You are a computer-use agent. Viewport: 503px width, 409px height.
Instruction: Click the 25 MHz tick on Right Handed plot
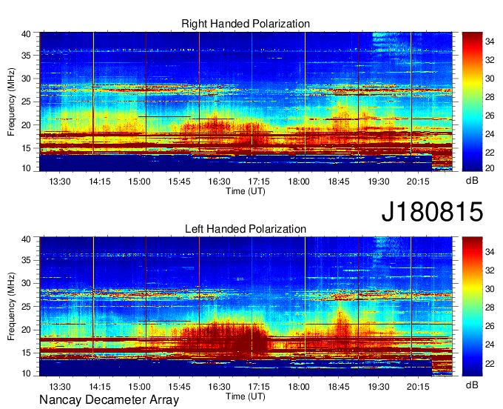coord(27,102)
